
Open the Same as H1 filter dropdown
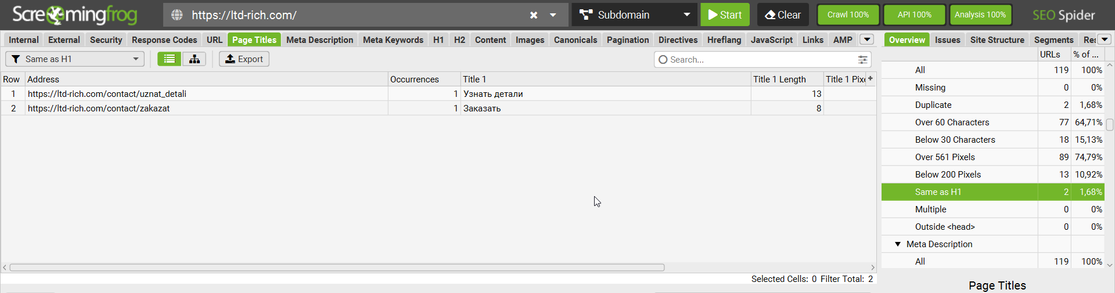point(75,59)
